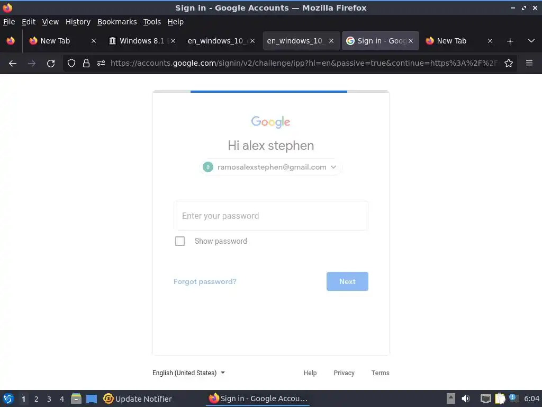
Task: Click the Forgot password? link
Action: tap(205, 281)
